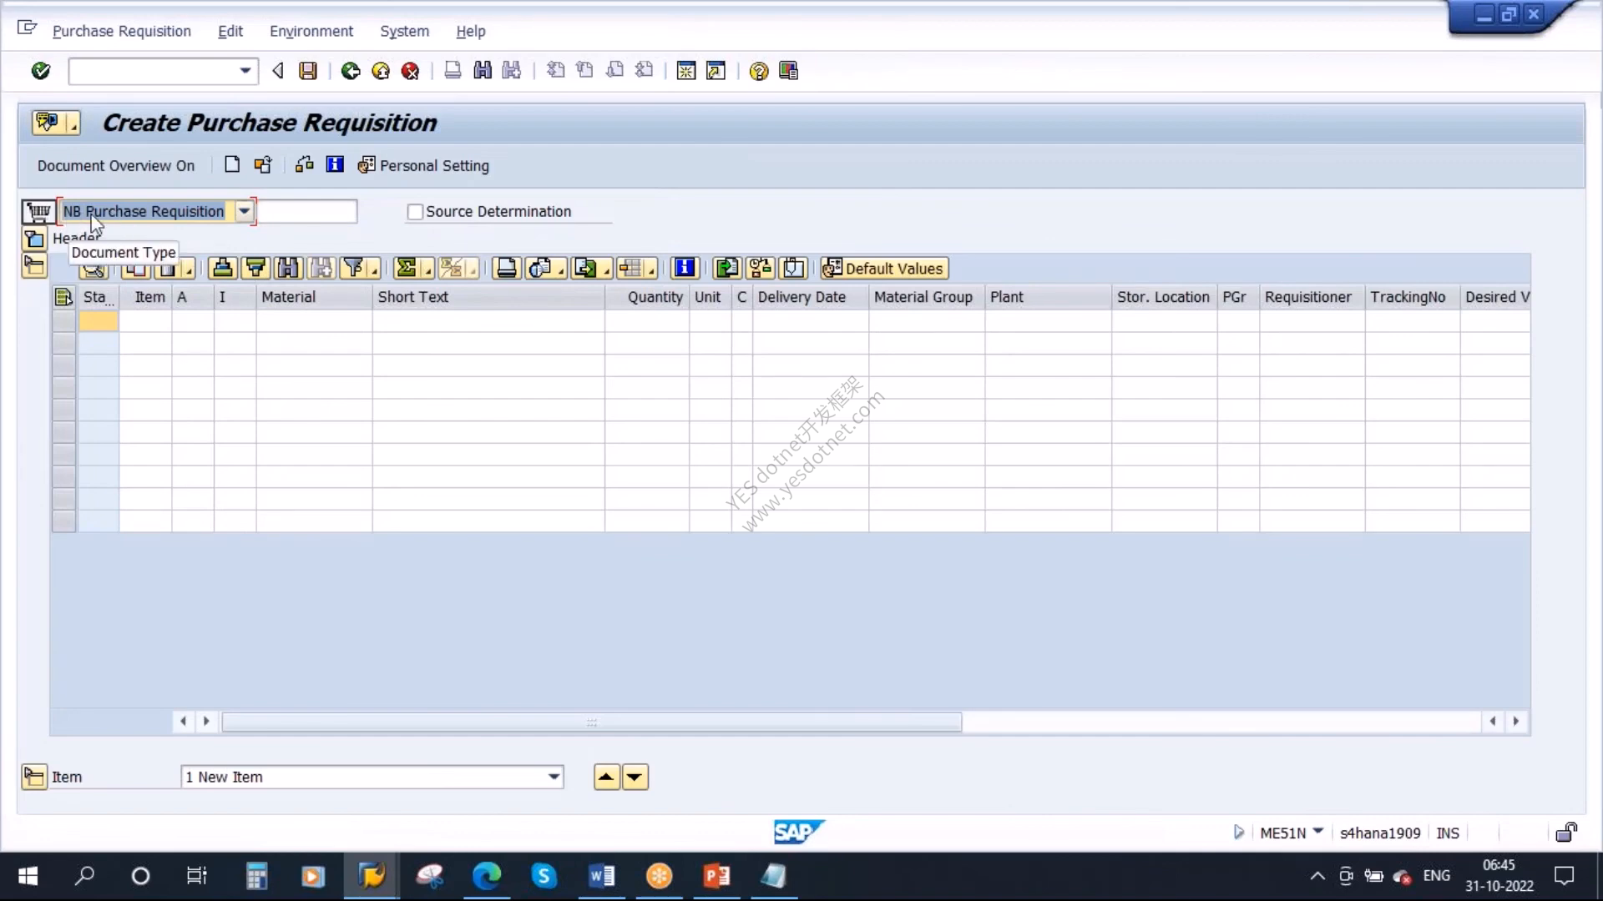1603x901 pixels.
Task: Click the shopping cart icon beside document type
Action: click(x=38, y=212)
